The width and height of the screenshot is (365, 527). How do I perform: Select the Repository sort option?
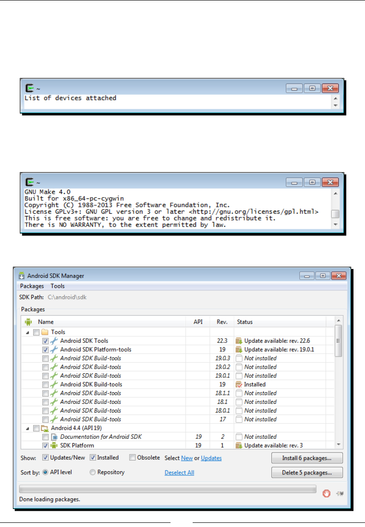pos(92,472)
